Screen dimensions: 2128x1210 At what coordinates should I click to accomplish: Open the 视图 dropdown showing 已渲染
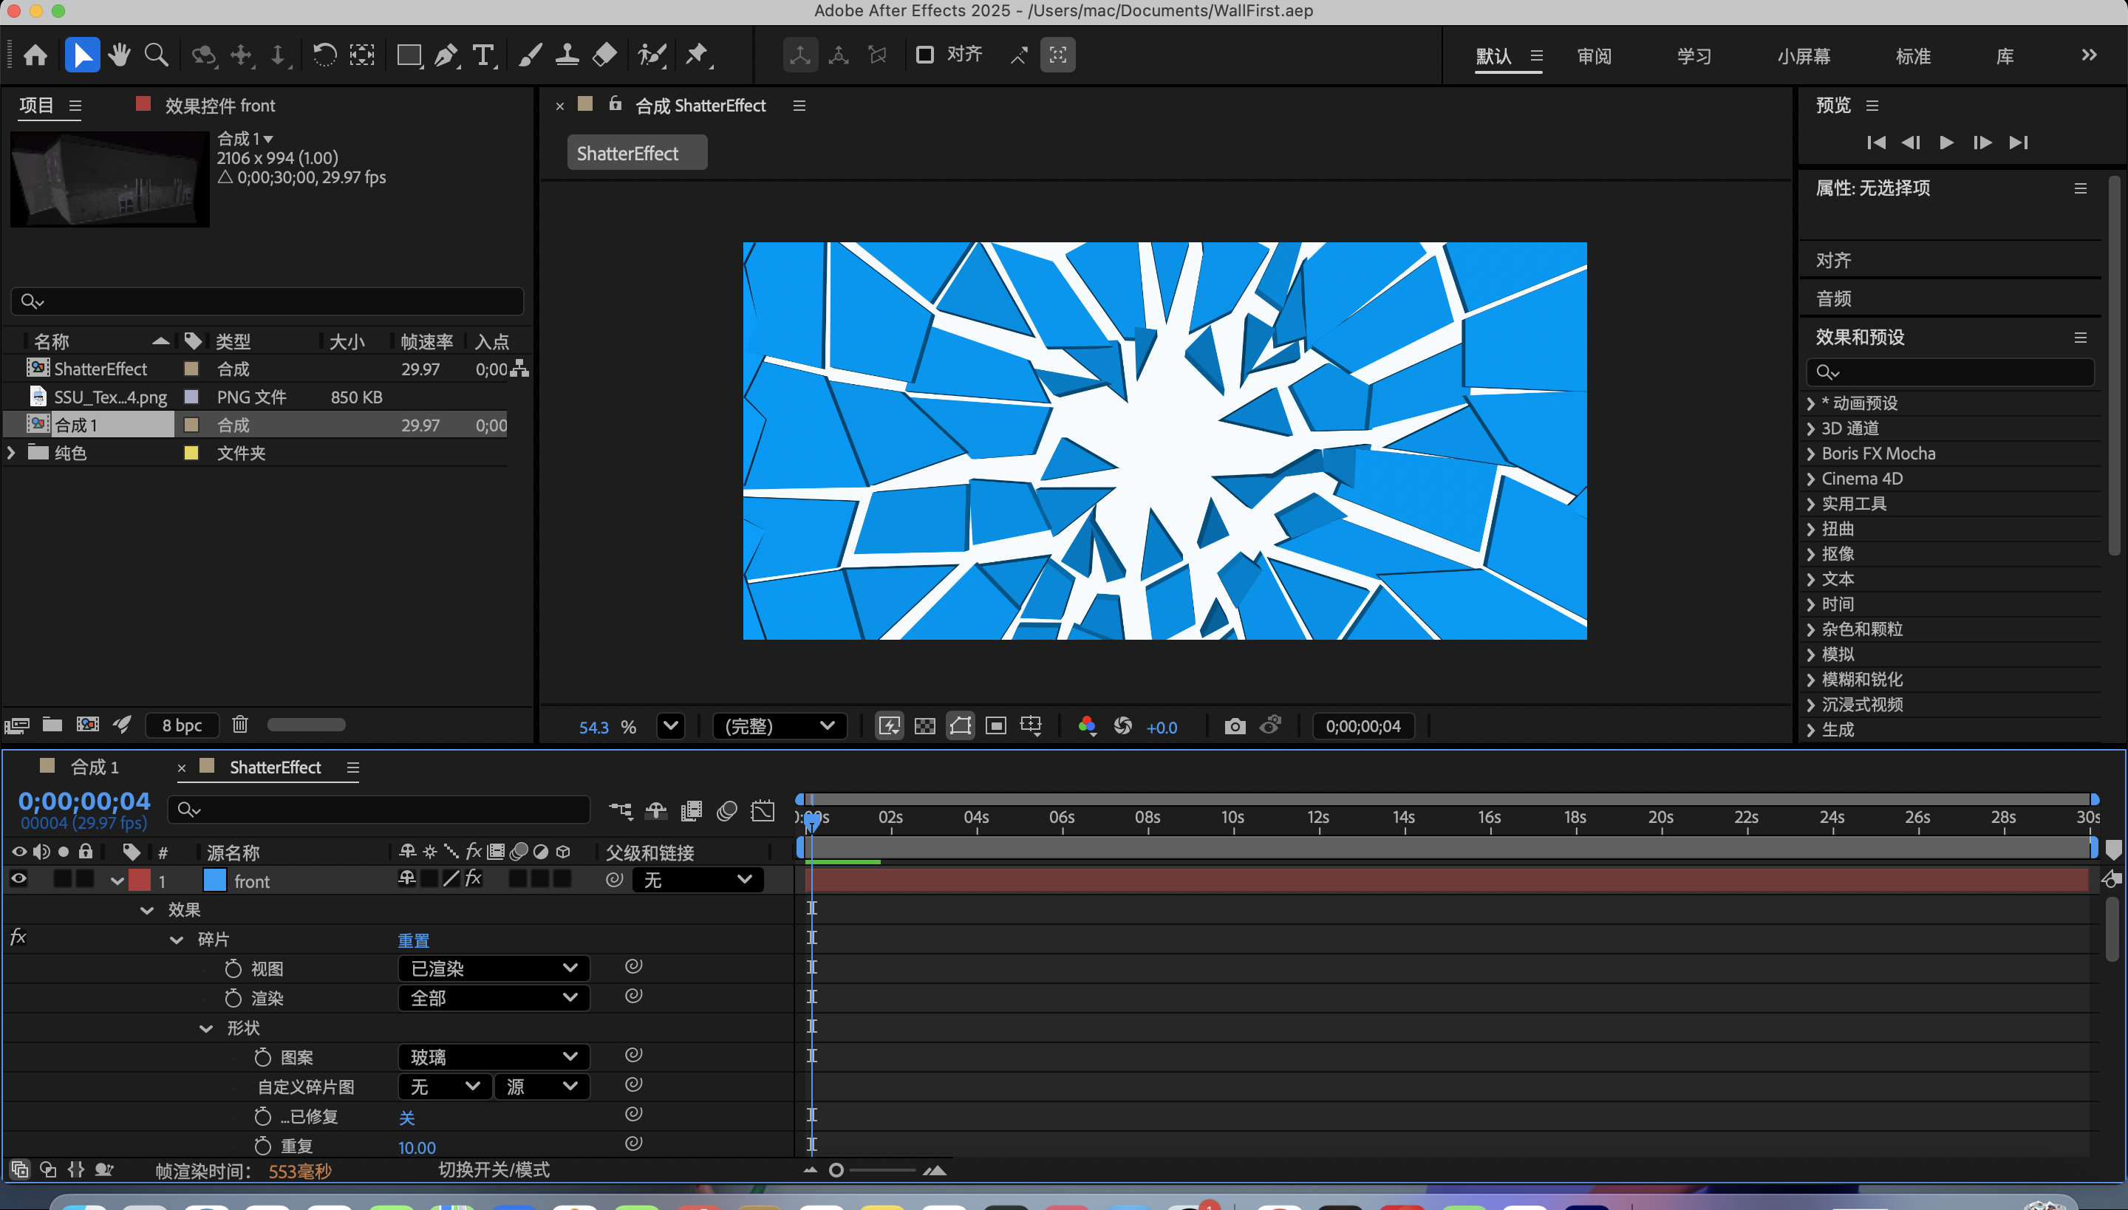[493, 968]
